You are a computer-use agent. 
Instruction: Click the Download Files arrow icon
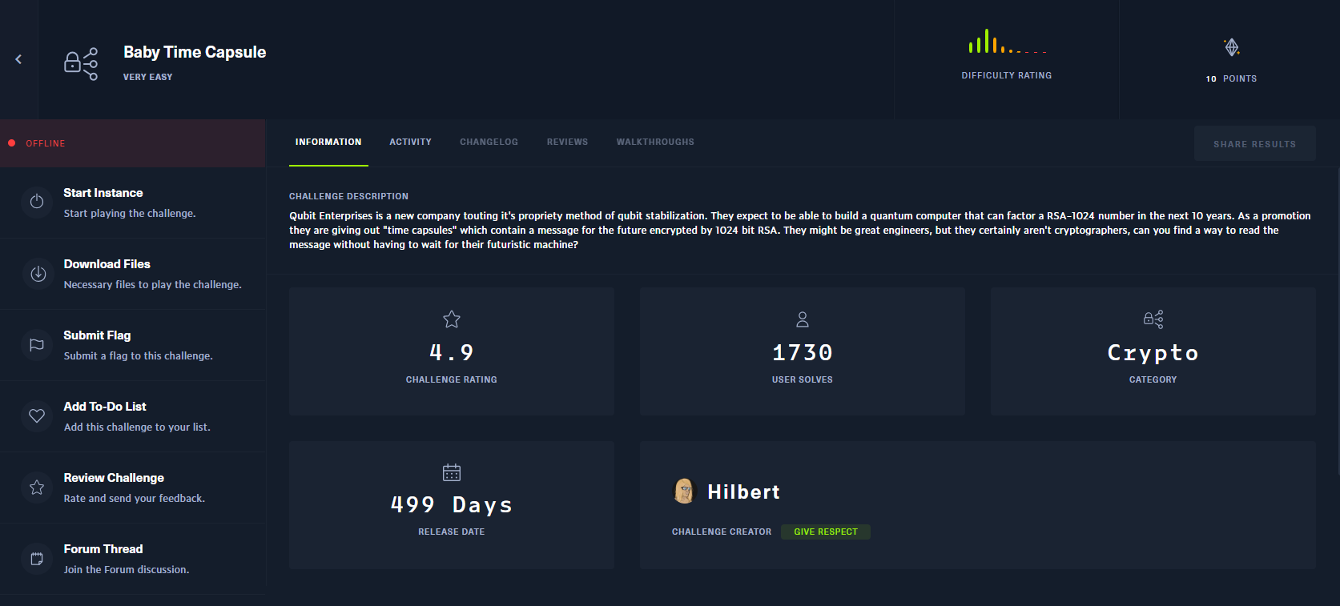coord(38,274)
